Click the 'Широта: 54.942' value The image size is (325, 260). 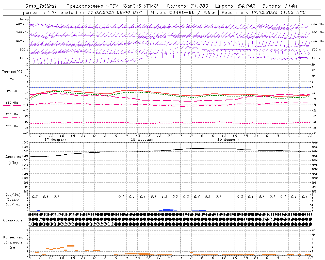pos(235,6)
